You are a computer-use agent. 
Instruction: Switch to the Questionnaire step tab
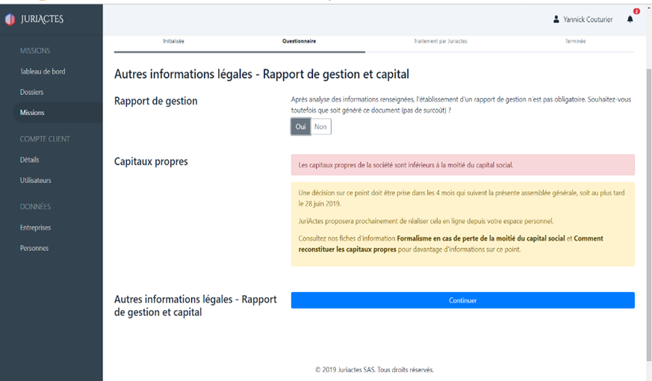299,41
